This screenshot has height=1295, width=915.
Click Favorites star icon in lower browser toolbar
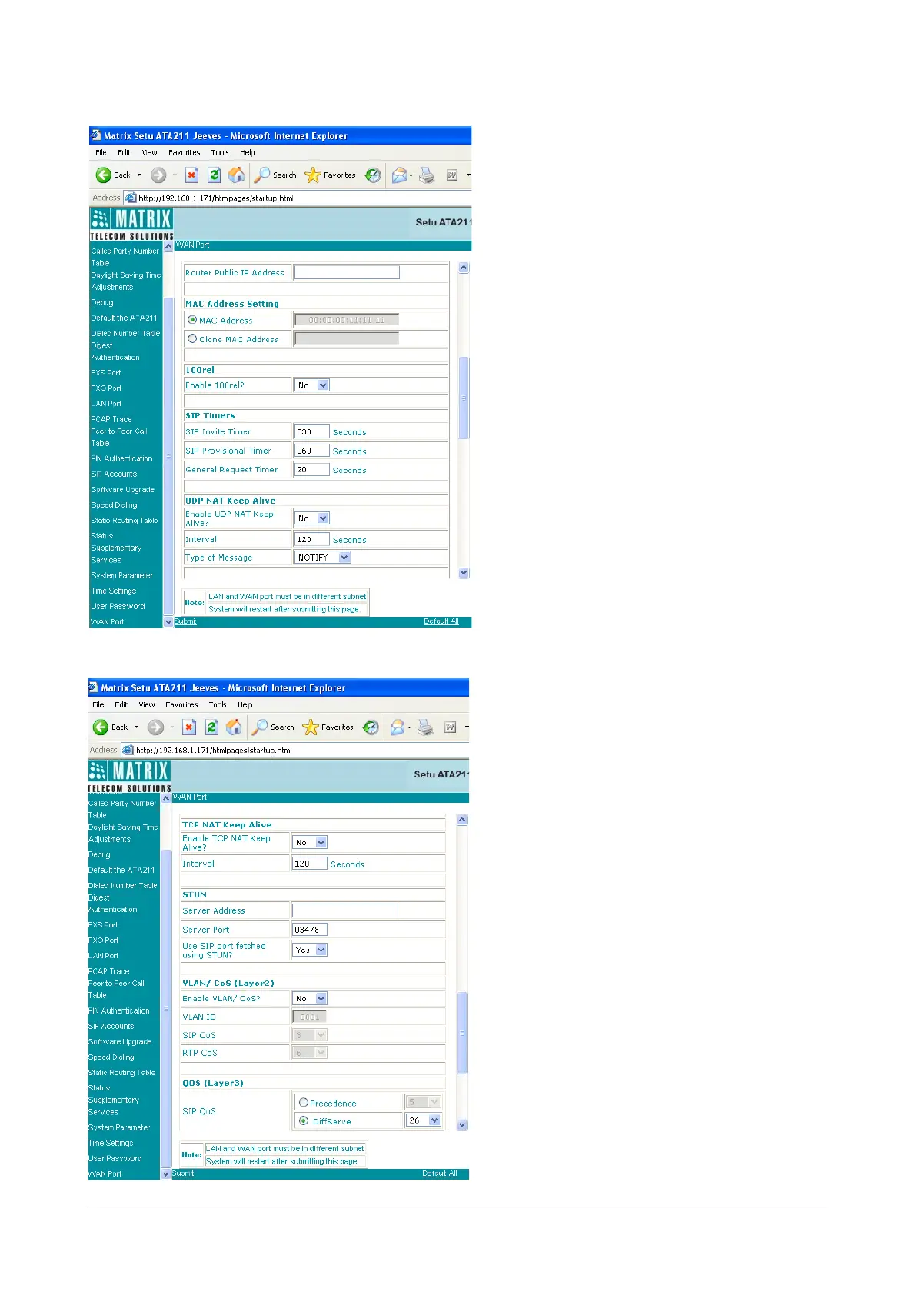tap(310, 727)
